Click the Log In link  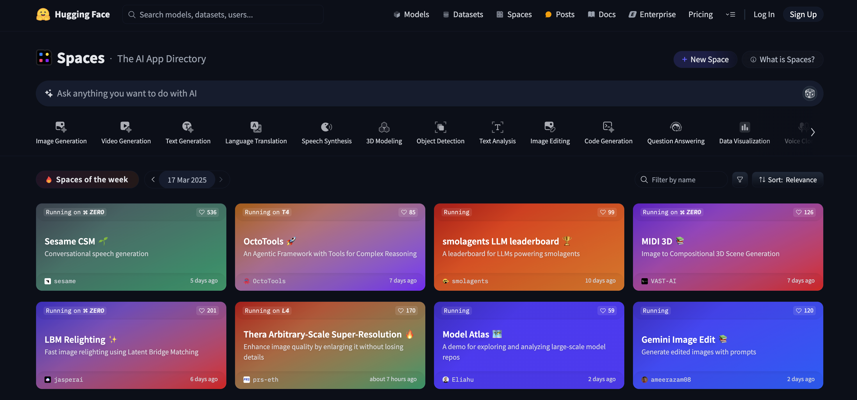tap(764, 14)
